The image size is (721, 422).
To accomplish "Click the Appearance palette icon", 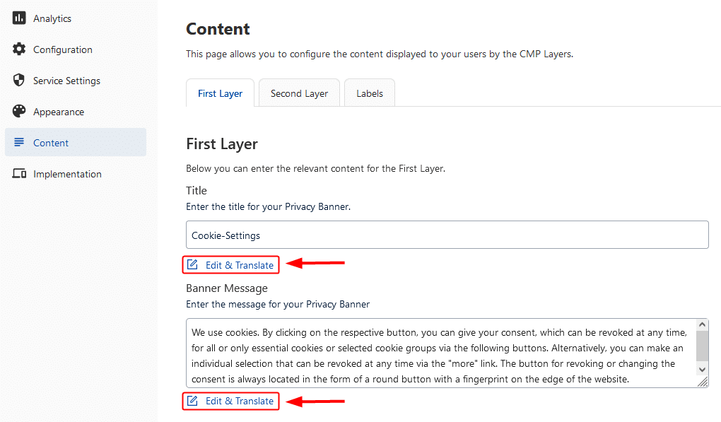I will point(19,111).
